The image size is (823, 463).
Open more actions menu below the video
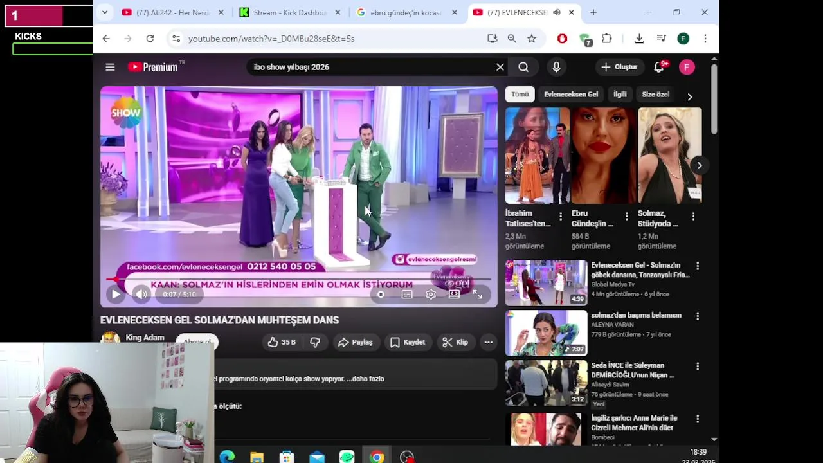coord(489,342)
